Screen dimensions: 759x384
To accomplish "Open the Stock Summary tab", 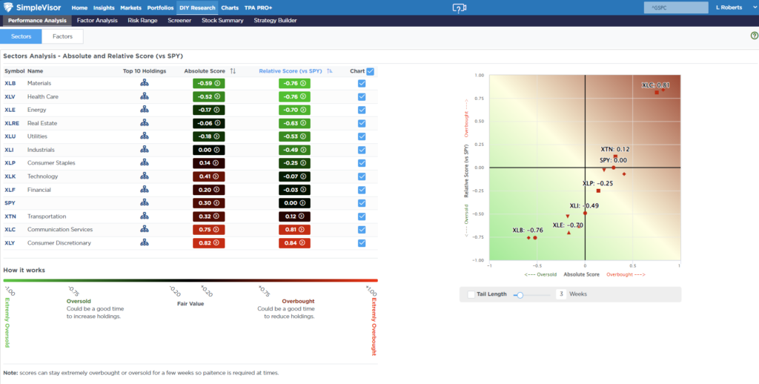I will point(222,20).
